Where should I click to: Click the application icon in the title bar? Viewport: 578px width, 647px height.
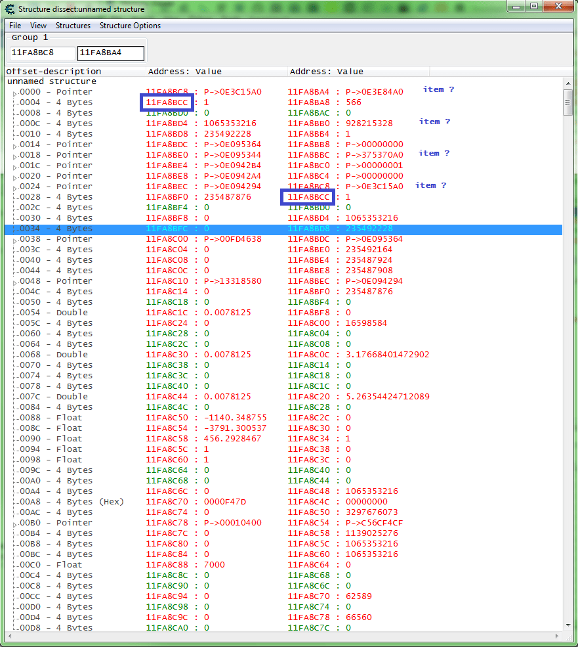tap(9, 7)
